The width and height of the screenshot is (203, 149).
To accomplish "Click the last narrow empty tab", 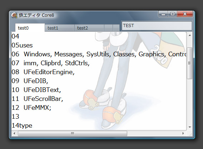I will (116, 28).
